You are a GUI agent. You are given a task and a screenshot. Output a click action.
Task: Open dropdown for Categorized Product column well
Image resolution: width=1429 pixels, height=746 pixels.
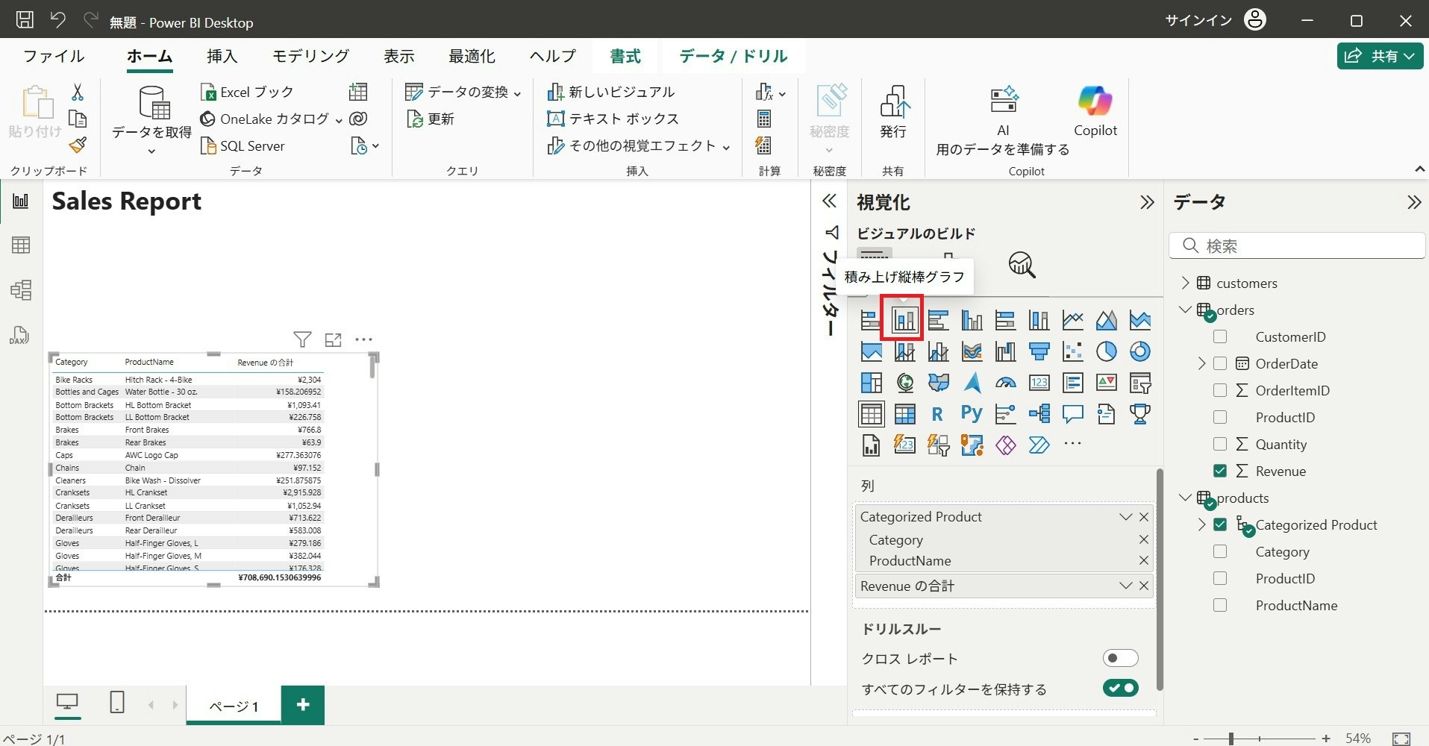click(1125, 517)
